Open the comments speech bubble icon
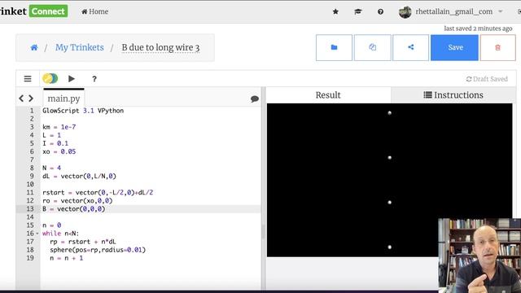The width and height of the screenshot is (521, 293). pyautogui.click(x=255, y=98)
